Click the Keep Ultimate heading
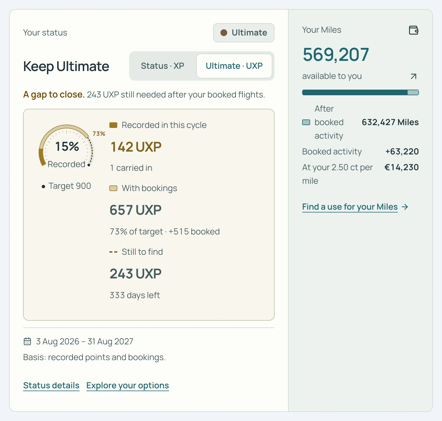Screen dimensions: 442x421 point(66,67)
